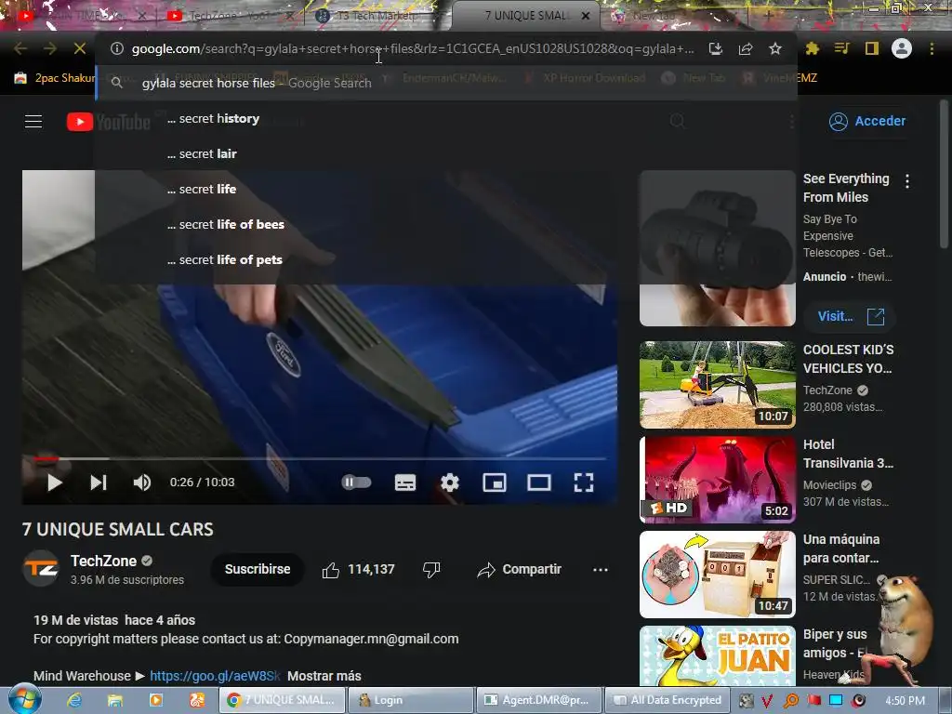Open more actions ellipsis beside Compartir
Screen dimensions: 952x714
pos(601,570)
